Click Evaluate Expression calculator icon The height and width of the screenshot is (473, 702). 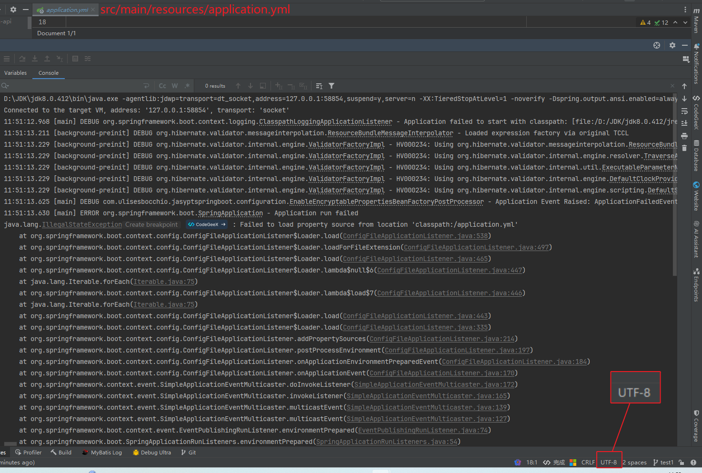point(75,59)
